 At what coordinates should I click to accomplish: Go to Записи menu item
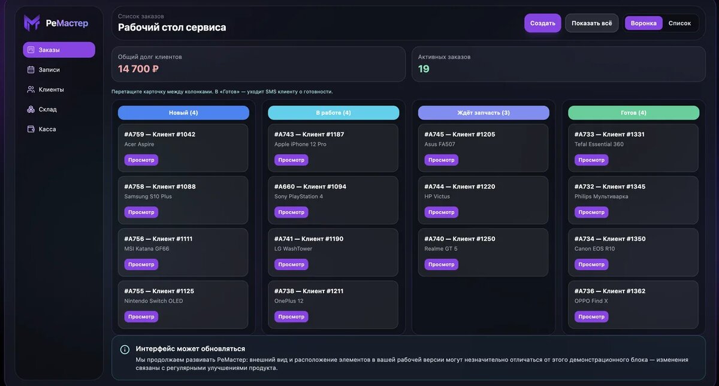pos(59,70)
